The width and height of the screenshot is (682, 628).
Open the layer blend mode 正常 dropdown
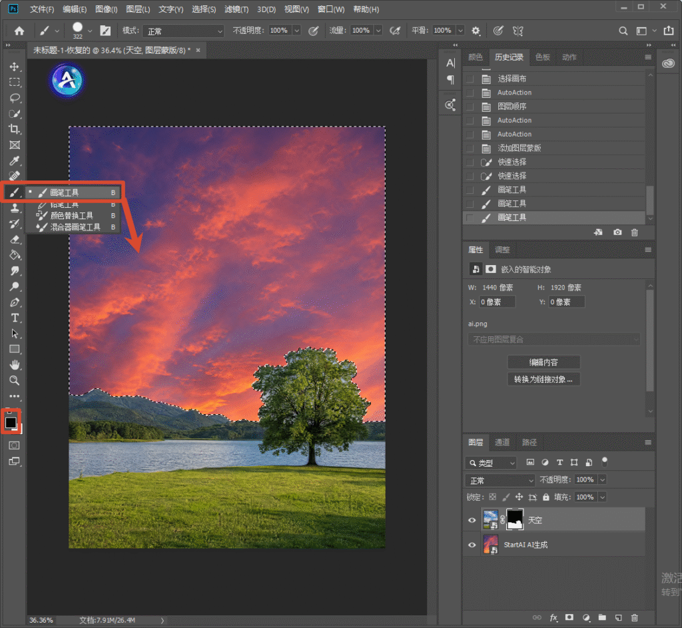(500, 480)
